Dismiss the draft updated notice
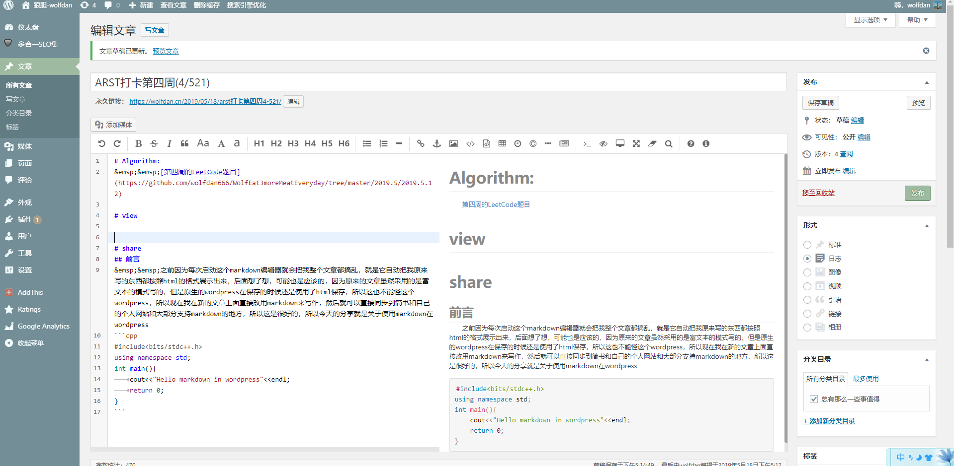Image resolution: width=954 pixels, height=466 pixels. (926, 51)
